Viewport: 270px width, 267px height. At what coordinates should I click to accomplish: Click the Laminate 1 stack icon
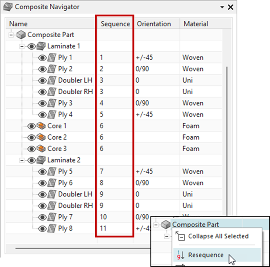42,46
